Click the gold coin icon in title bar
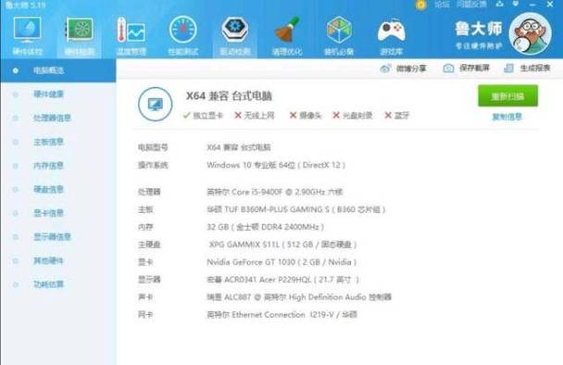Viewport: 563px width, 365px height. (420, 5)
